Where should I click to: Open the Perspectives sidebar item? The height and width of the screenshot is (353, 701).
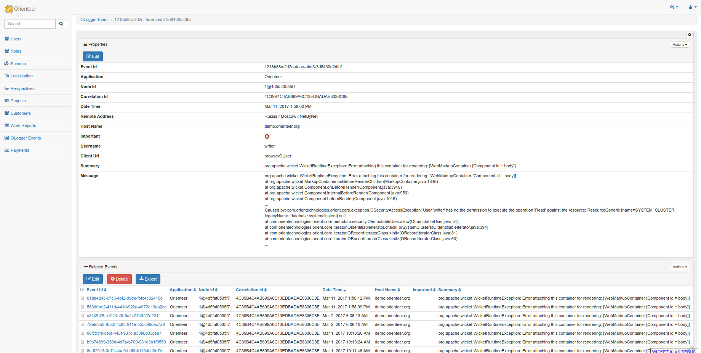[x=22, y=88]
